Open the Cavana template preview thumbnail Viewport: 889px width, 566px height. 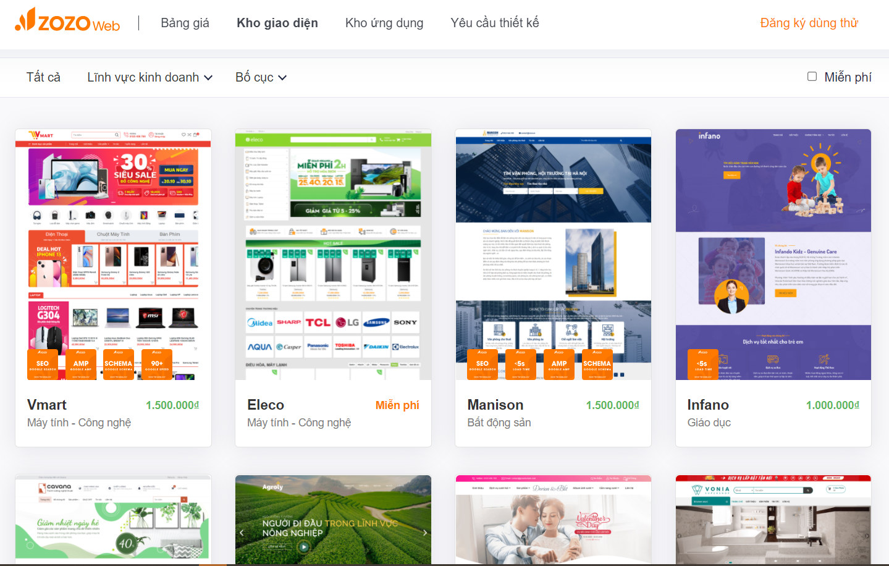tap(113, 519)
